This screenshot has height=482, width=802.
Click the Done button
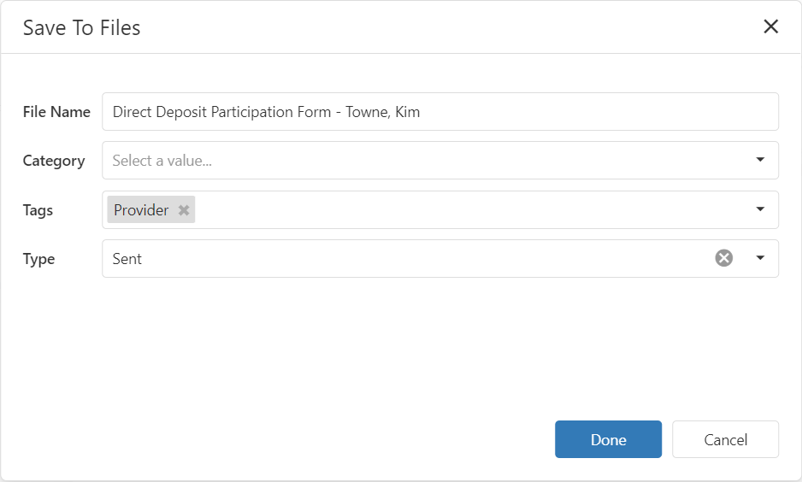tap(608, 439)
